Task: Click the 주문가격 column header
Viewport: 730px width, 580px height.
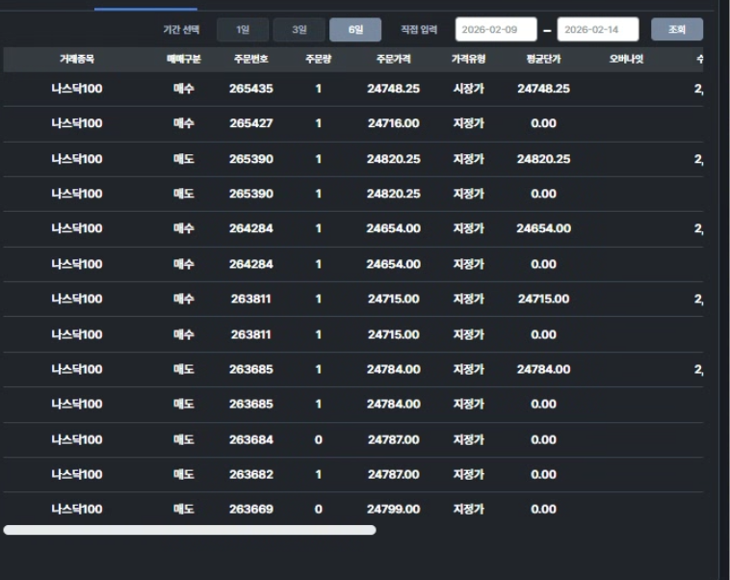Action: tap(393, 59)
